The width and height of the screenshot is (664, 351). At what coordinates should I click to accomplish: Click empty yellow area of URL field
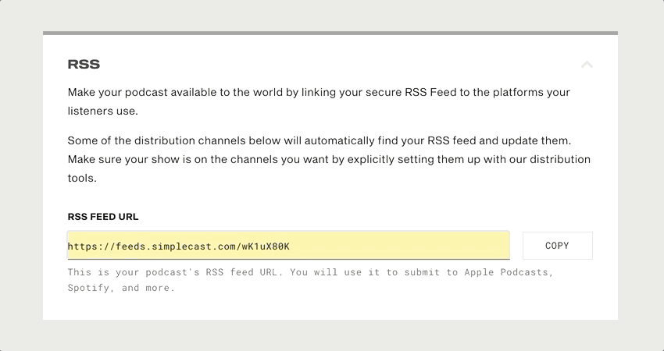point(398,246)
